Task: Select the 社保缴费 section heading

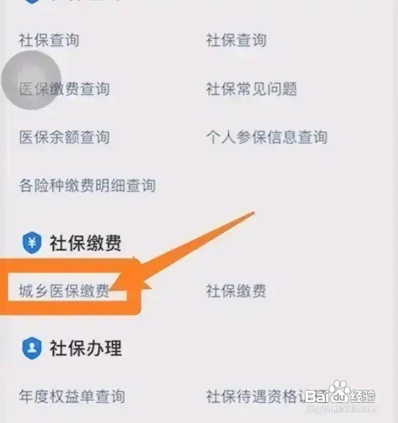Action: [x=85, y=243]
